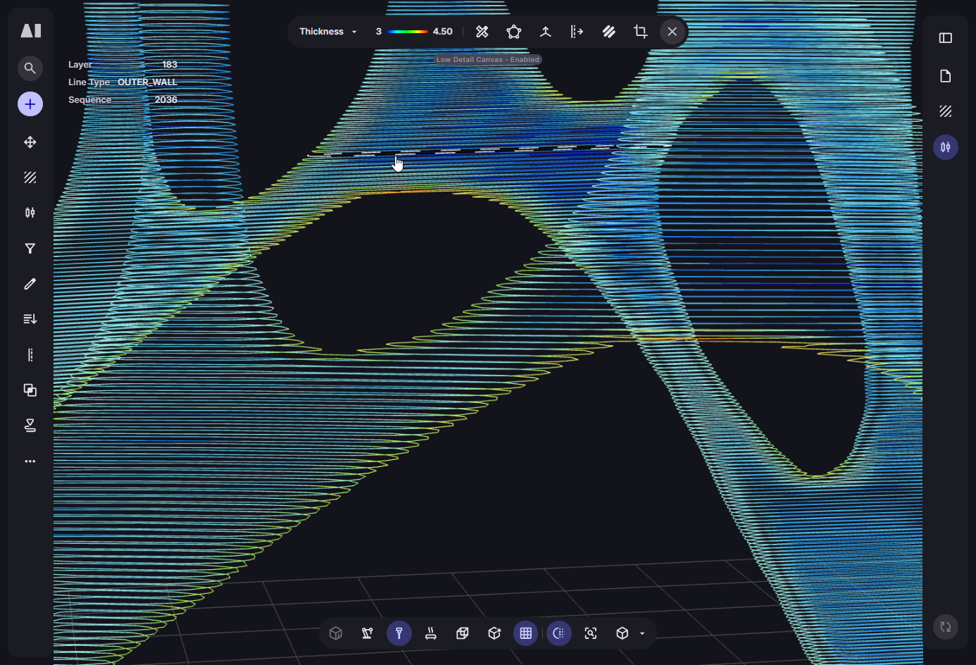Select the pencil edit tool
The image size is (976, 665).
(30, 284)
